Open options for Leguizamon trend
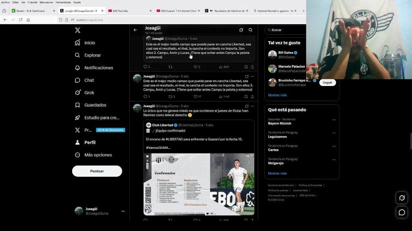Screen dimensions: 412x231 tap(334, 133)
